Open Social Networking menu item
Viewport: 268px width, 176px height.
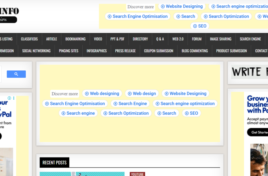click(36, 51)
